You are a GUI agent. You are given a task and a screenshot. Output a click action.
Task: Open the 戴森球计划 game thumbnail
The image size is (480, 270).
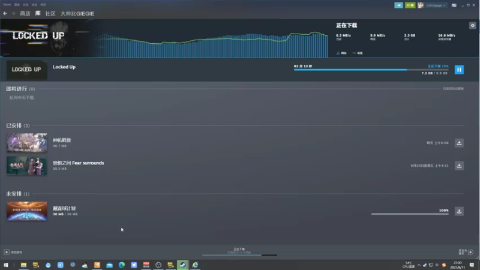(x=27, y=211)
